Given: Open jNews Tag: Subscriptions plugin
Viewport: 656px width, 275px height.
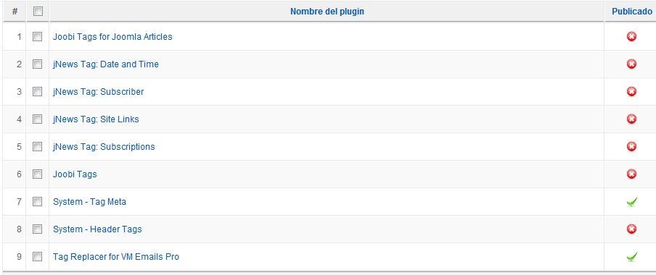Looking at the screenshot, I should tap(104, 147).
